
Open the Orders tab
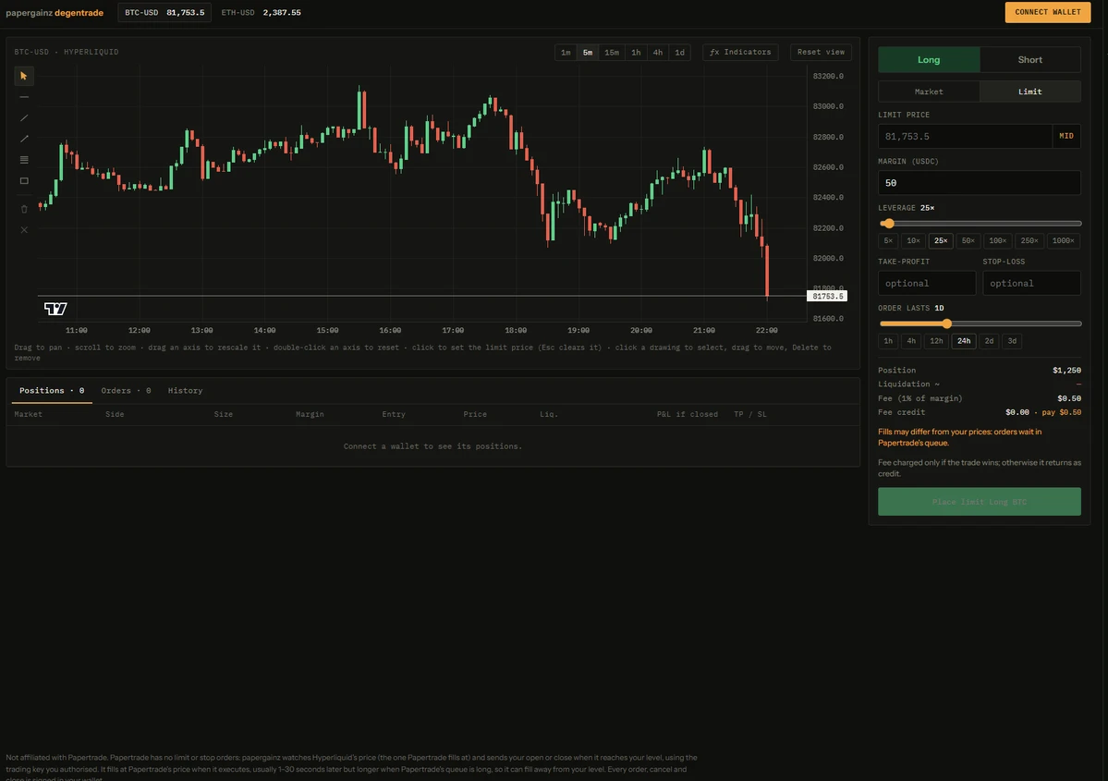pyautogui.click(x=126, y=391)
